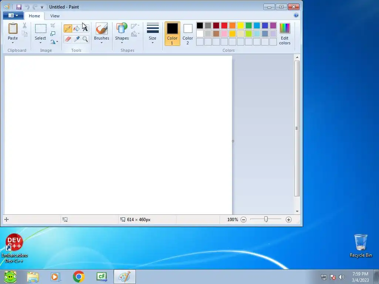Open the shape Fill dropdown
Viewport: 379px width, 284px height.
pyautogui.click(x=135, y=34)
